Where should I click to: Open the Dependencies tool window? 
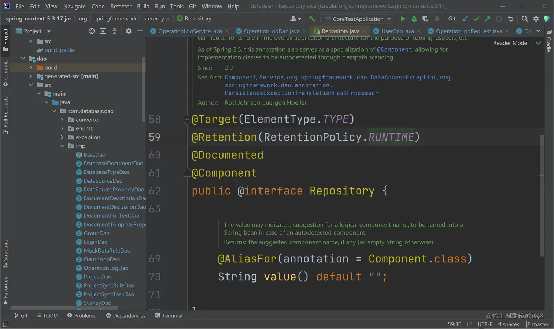(x=126, y=315)
